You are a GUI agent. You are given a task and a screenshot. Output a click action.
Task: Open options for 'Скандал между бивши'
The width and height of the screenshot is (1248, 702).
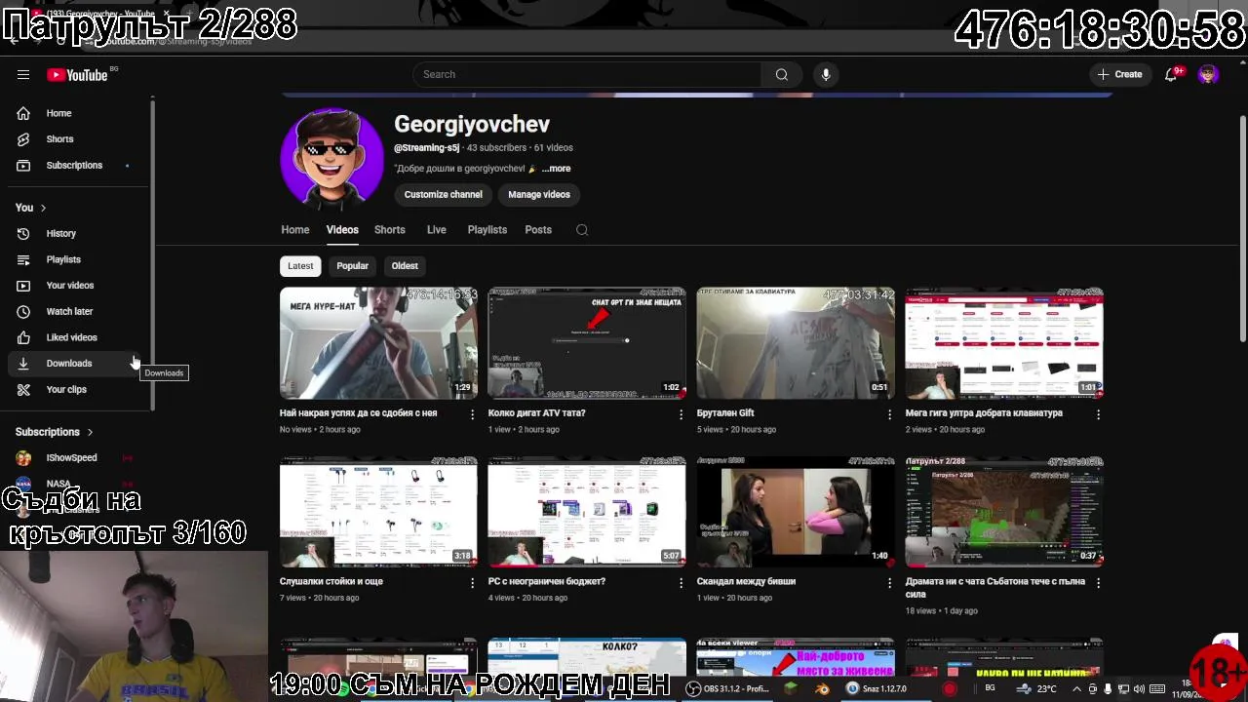(889, 583)
